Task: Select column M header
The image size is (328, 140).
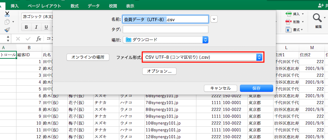Action: click(312, 48)
